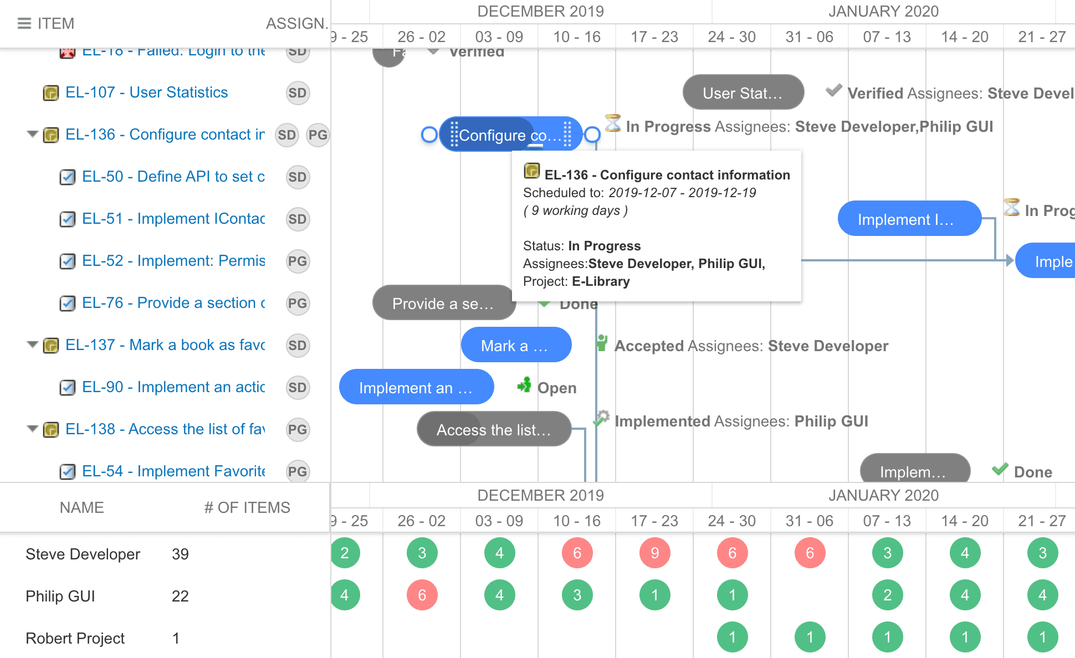Collapse the EL-136 Configure contact tree item
The image size is (1075, 658).
(33, 135)
